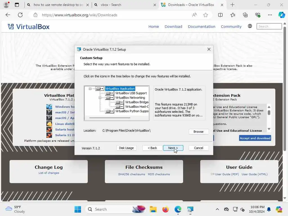Open the Favorites list icon

click(x=233, y=15)
